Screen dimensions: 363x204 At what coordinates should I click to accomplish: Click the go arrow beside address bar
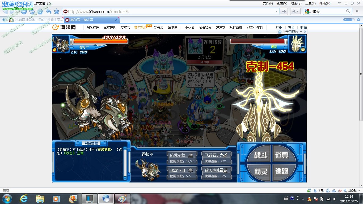click(284, 11)
